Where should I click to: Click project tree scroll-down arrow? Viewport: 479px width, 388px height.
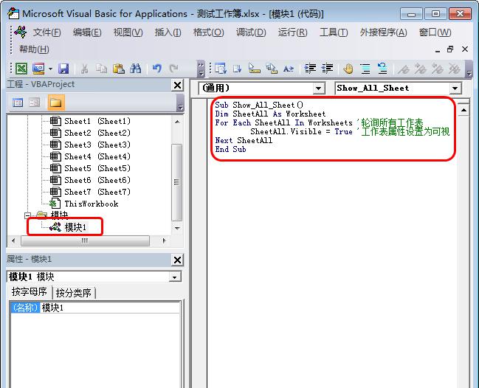[x=177, y=228]
